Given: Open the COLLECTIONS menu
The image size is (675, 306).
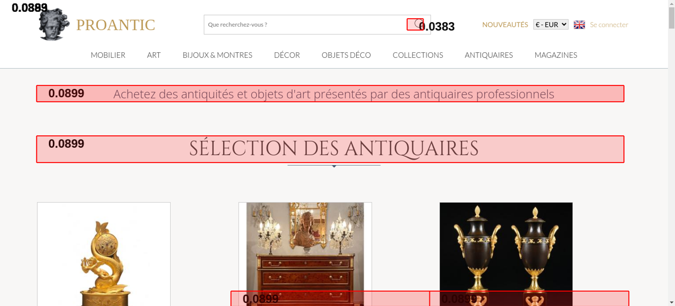Looking at the screenshot, I should click(418, 55).
